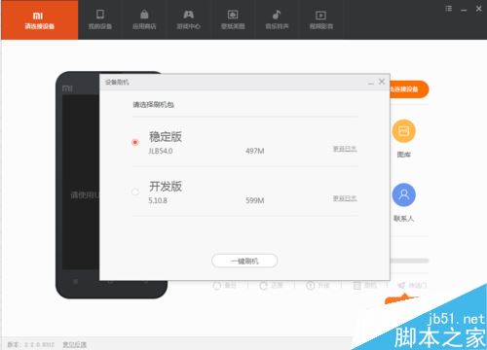Click the gamepad icon in top bar

click(188, 15)
